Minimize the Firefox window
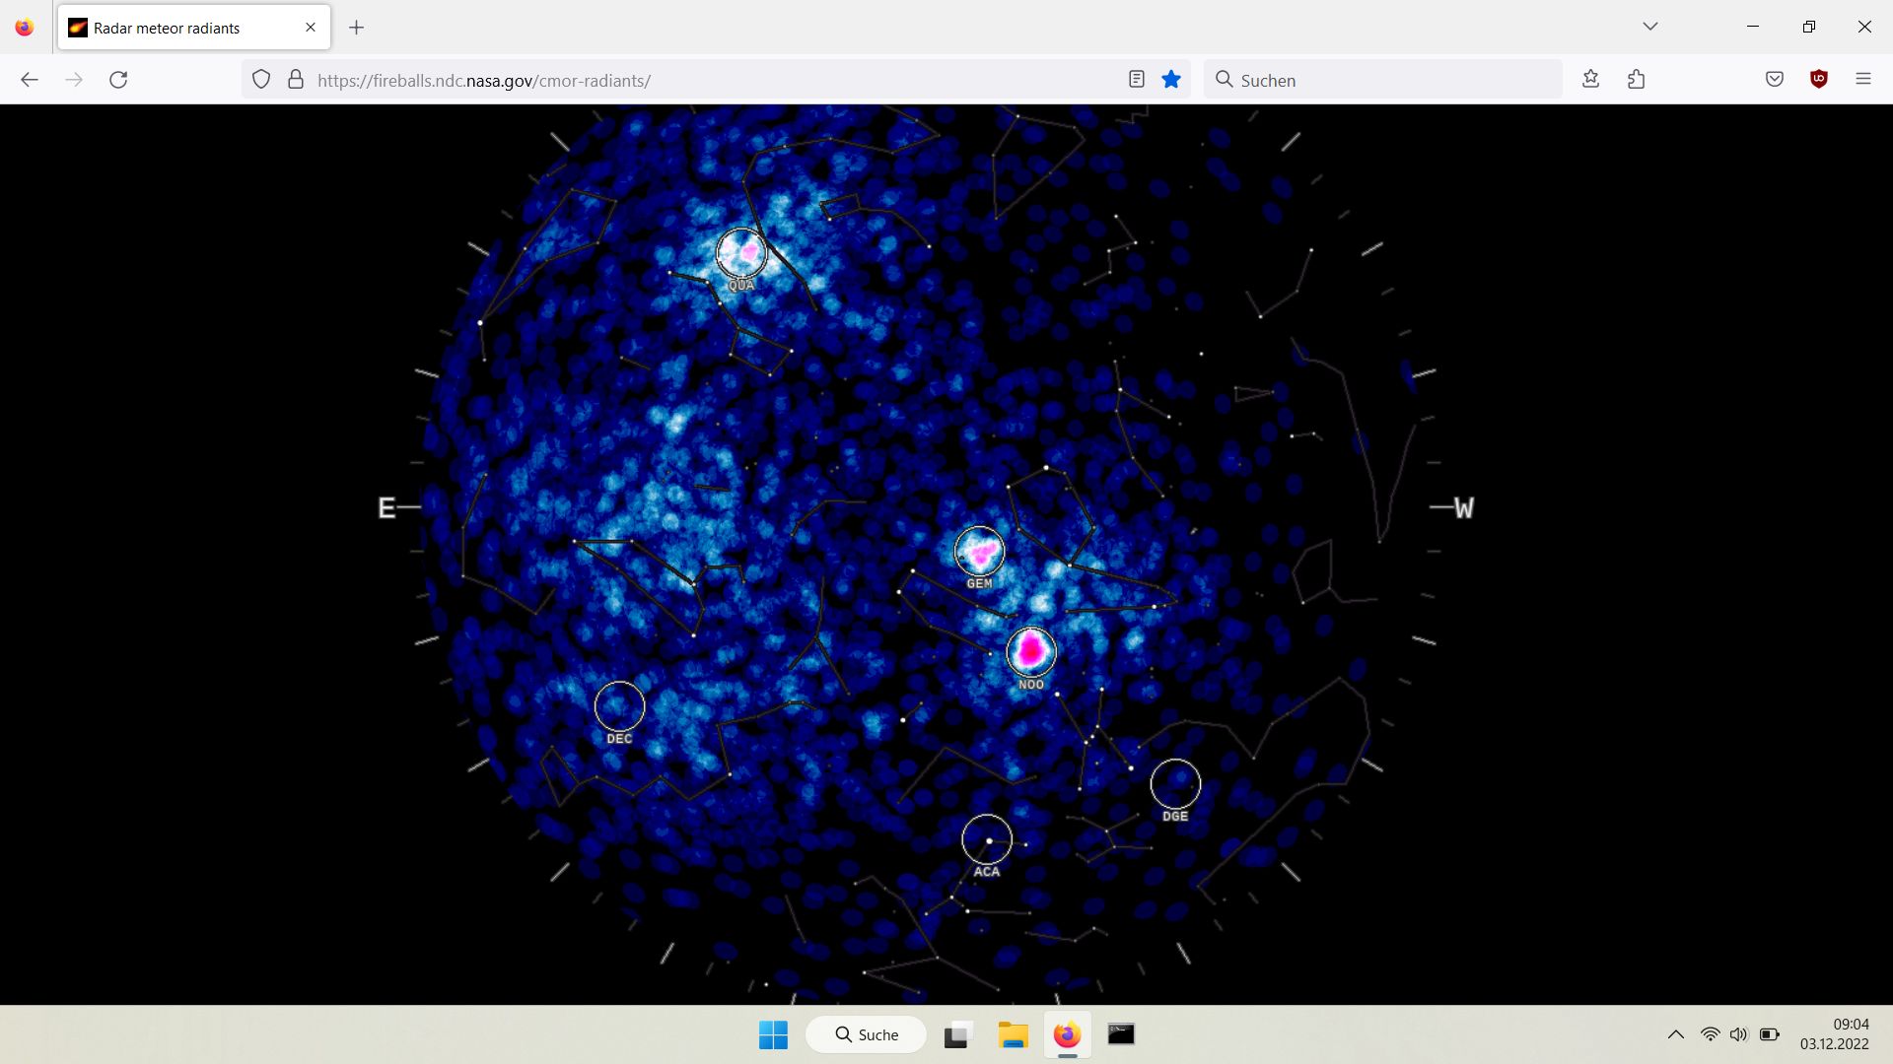Image resolution: width=1893 pixels, height=1064 pixels. click(1753, 27)
